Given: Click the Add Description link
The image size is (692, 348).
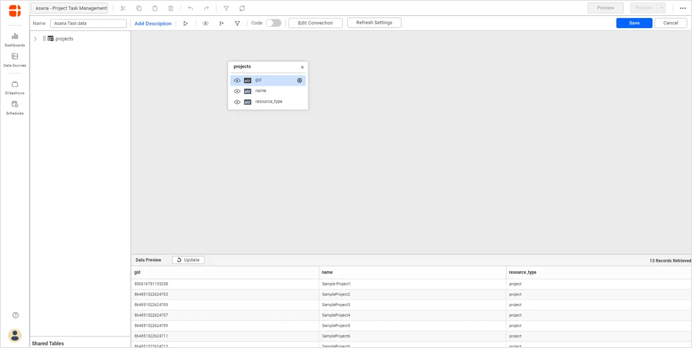Looking at the screenshot, I should [153, 23].
